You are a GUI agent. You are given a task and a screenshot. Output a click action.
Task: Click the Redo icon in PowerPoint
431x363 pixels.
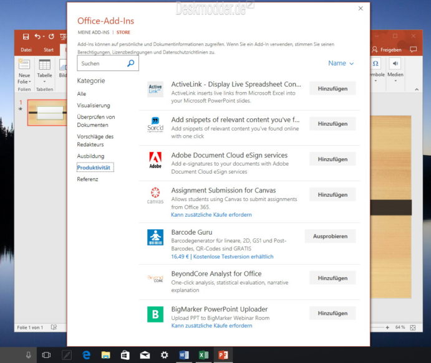pyautogui.click(x=51, y=37)
